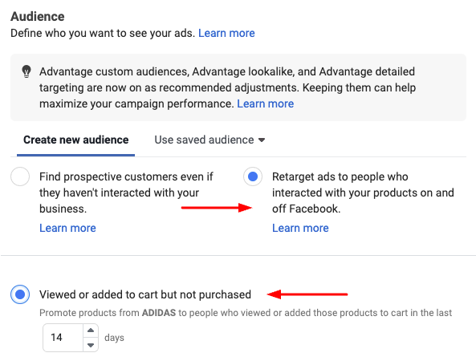The height and width of the screenshot is (361, 476).
Task: Open Learn more under Retarget ads option
Action: (300, 228)
